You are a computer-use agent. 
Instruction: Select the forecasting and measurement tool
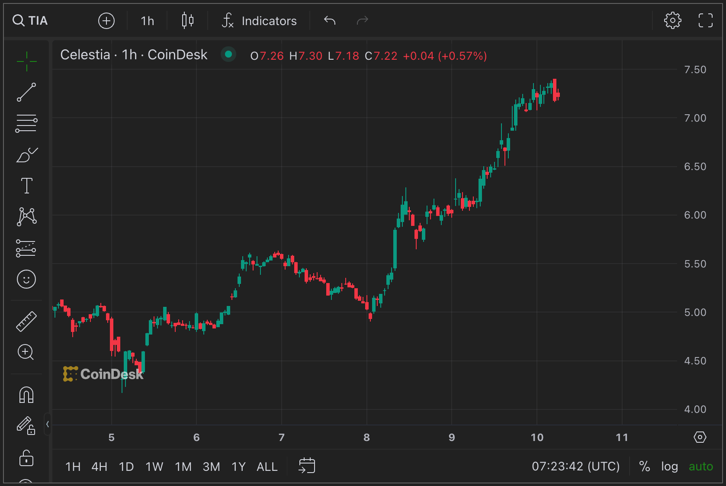[26, 248]
